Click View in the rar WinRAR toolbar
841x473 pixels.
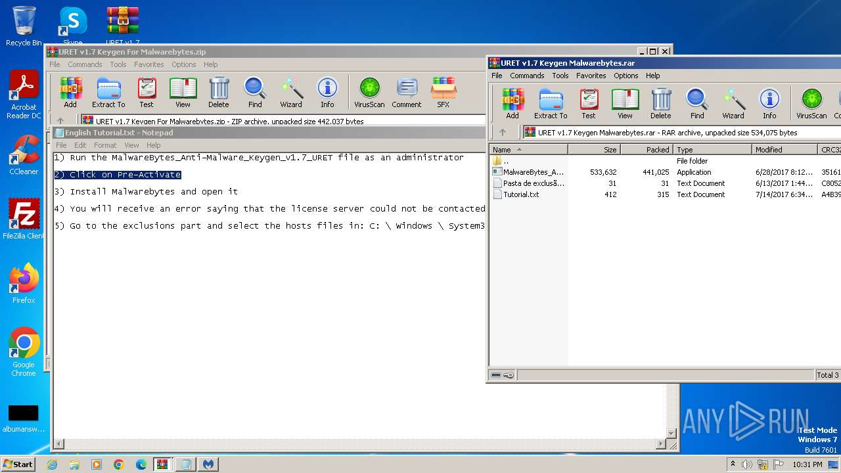(x=625, y=103)
